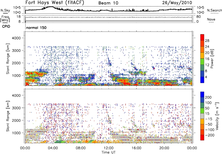Click the 'N.Sky' legend label
Screen dimensions: 222x154
point(5,10)
